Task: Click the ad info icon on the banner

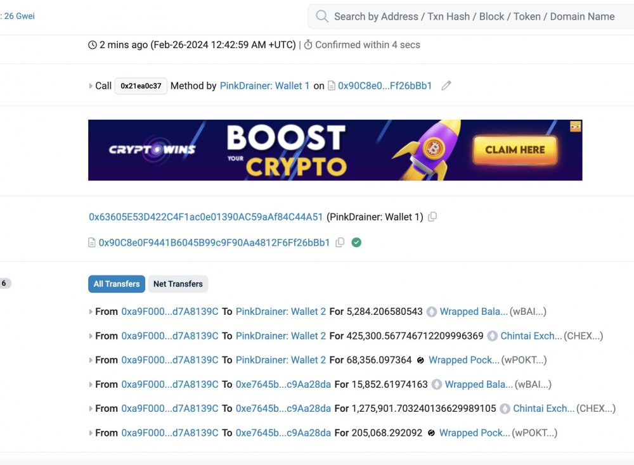Action: 576,127
